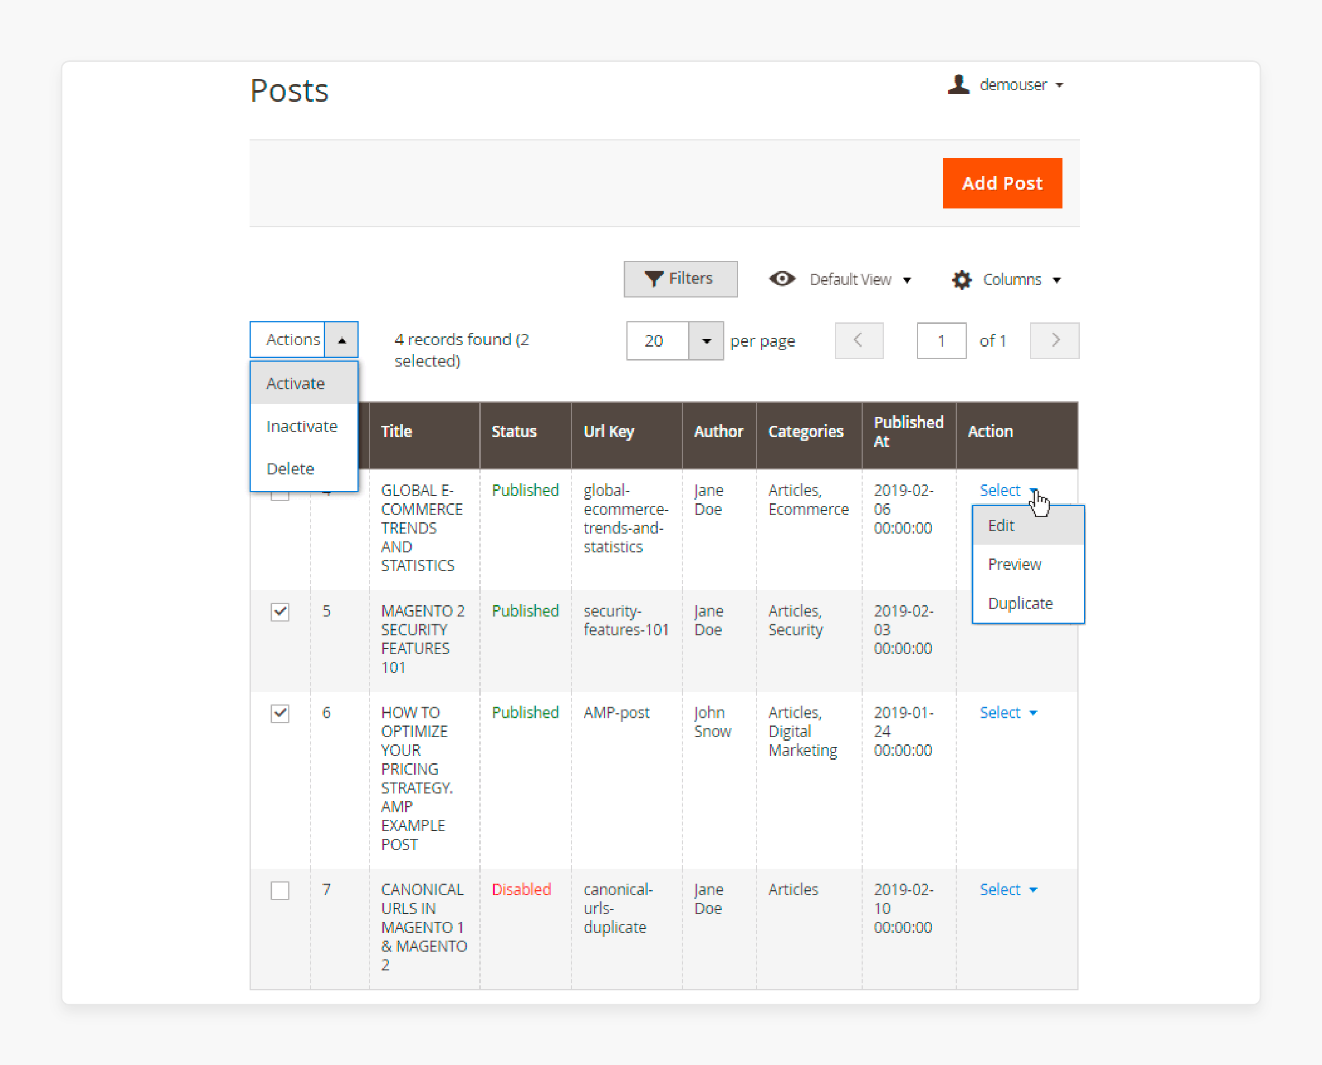Open the demouser account dropdown
This screenshot has width=1322, height=1065.
[x=1021, y=85]
